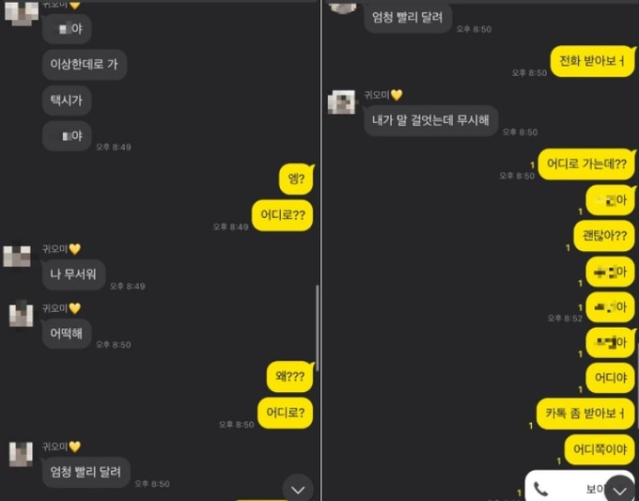
Task: Select the yellow '왜???' message bubble
Action: click(x=290, y=376)
